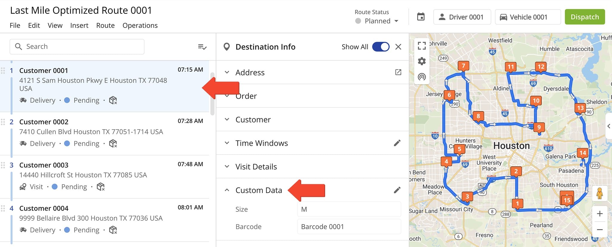The width and height of the screenshot is (612, 247).
Task: Open the calendar schedule icon
Action: pyautogui.click(x=421, y=17)
